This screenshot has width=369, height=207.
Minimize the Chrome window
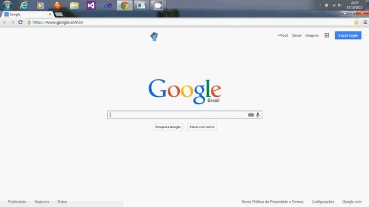click(345, 13)
